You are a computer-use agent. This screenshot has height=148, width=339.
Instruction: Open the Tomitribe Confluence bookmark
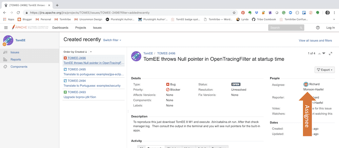tap(294, 19)
